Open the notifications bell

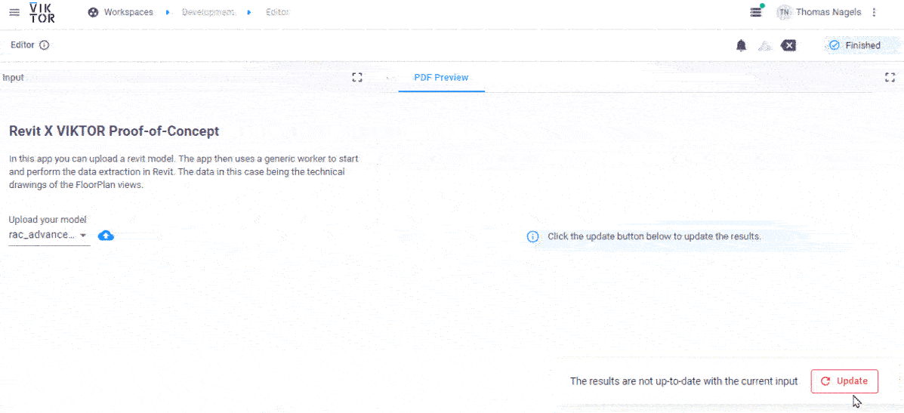[742, 45]
